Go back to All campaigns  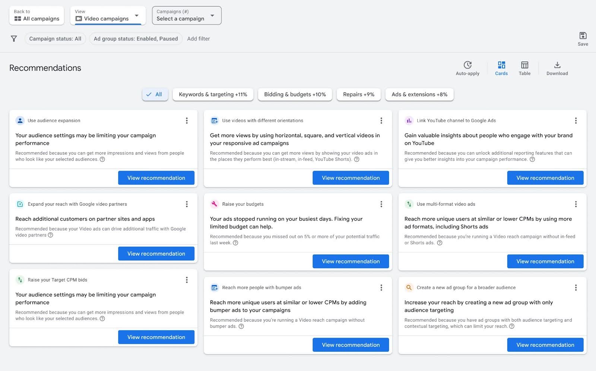(36, 15)
